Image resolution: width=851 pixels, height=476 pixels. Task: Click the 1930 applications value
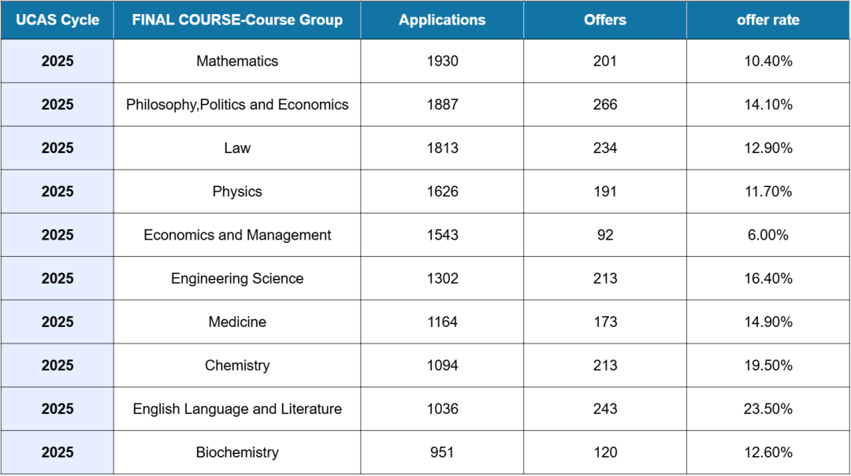tap(442, 61)
